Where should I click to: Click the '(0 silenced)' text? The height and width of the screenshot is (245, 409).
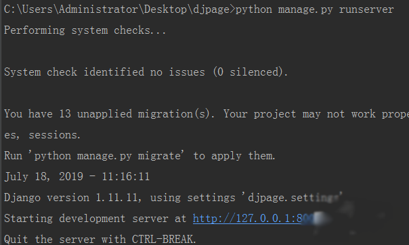pos(251,72)
